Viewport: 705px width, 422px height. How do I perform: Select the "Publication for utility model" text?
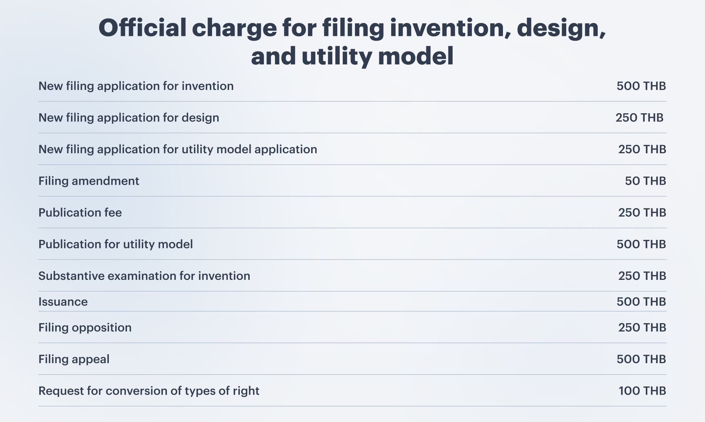tap(115, 244)
